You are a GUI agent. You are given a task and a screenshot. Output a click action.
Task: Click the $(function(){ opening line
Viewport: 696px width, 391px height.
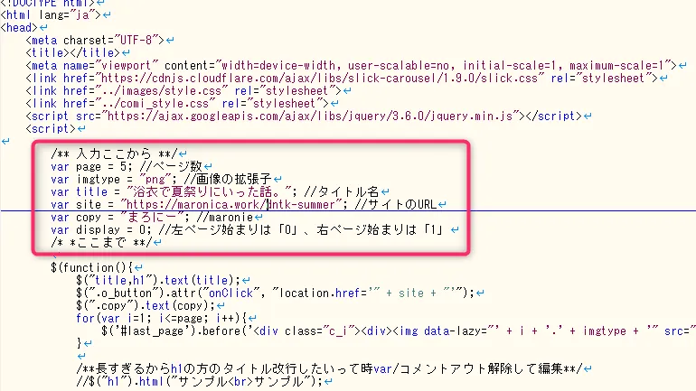point(92,268)
